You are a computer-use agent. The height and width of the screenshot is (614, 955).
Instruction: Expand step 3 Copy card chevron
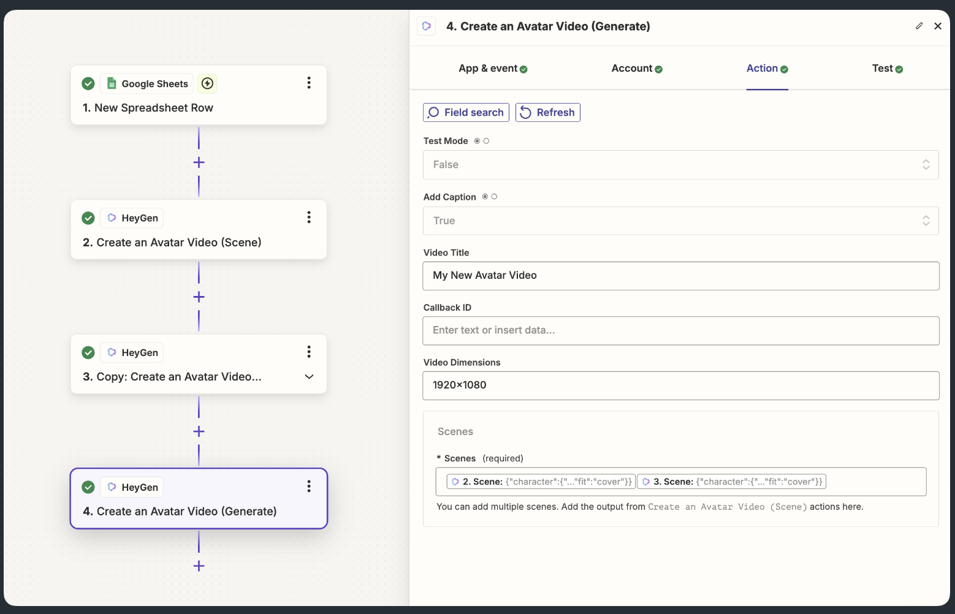309,376
